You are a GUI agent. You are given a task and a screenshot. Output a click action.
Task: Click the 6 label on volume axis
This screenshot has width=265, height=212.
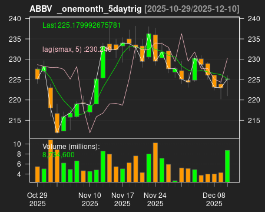(19, 164)
